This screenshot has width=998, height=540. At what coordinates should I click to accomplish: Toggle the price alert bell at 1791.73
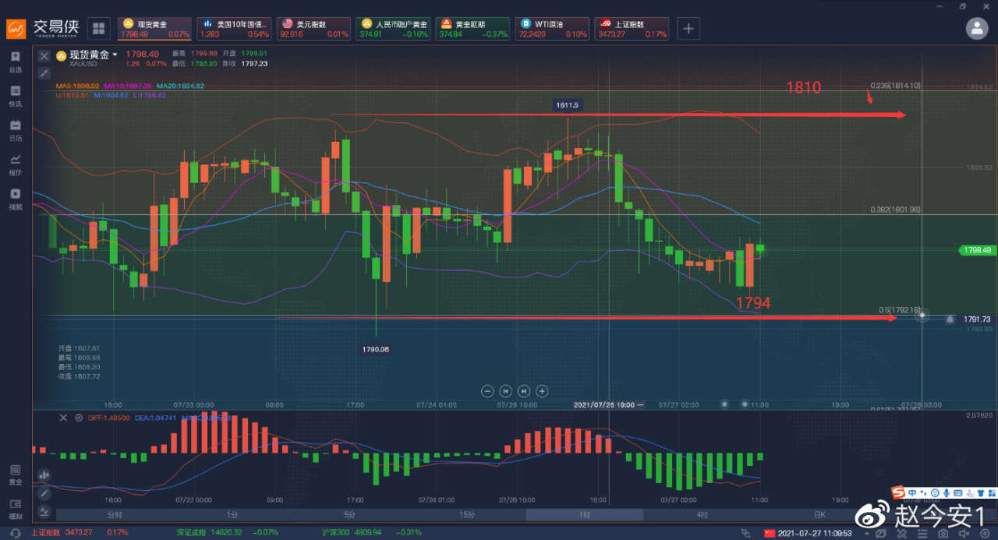950,319
